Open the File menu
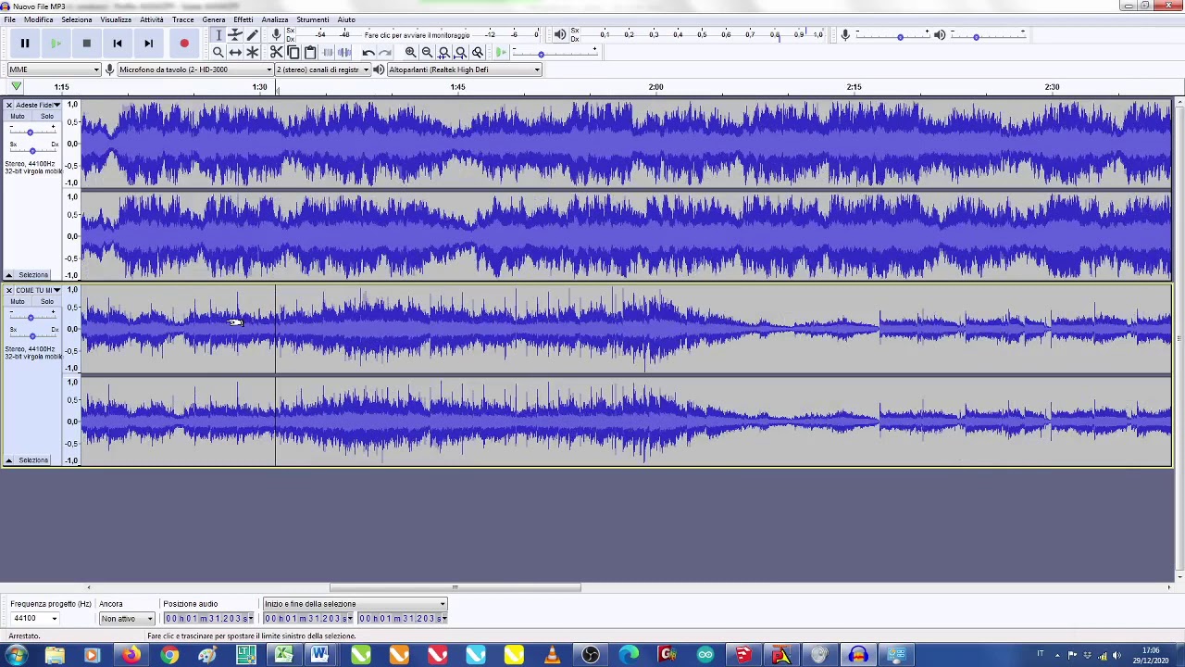The height and width of the screenshot is (667, 1185). coord(9,19)
